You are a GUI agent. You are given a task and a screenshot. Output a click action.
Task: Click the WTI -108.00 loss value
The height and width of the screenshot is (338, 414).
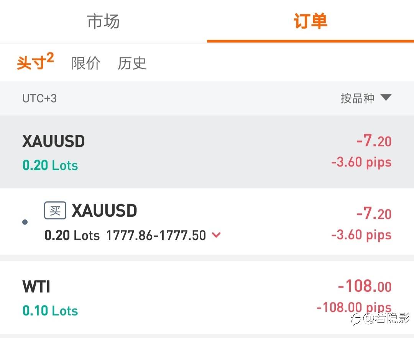pyautogui.click(x=364, y=286)
